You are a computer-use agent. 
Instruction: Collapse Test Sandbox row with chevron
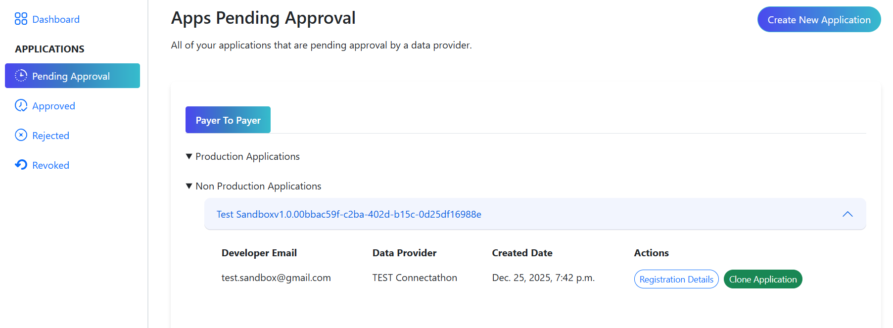pos(847,214)
